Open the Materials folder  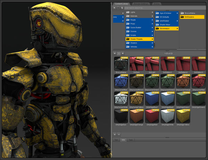point(140,16)
